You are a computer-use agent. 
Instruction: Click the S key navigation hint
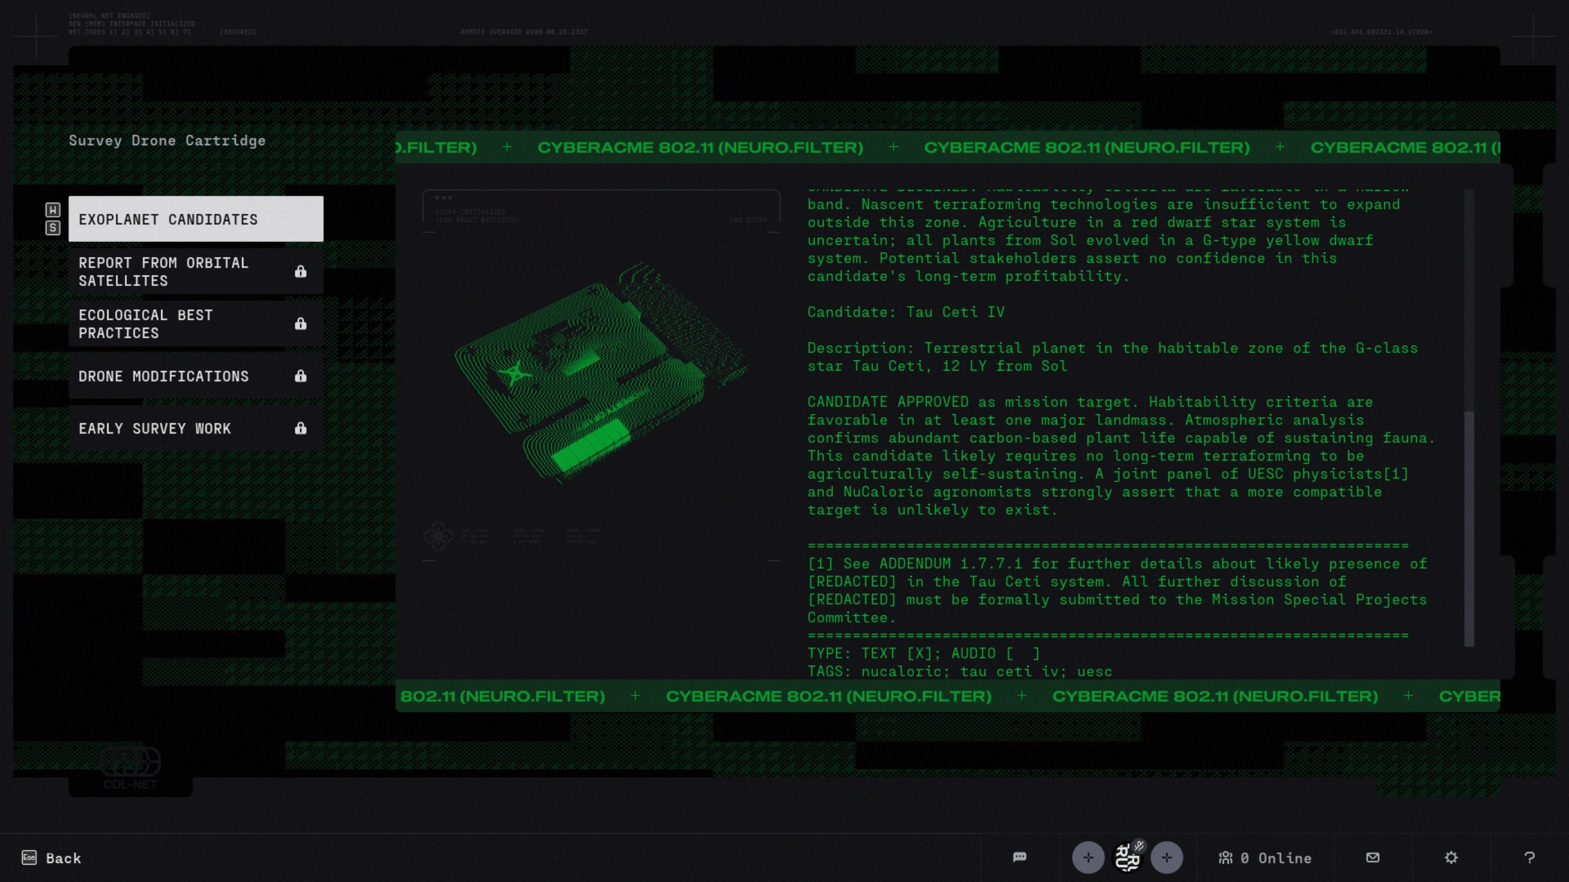[53, 228]
